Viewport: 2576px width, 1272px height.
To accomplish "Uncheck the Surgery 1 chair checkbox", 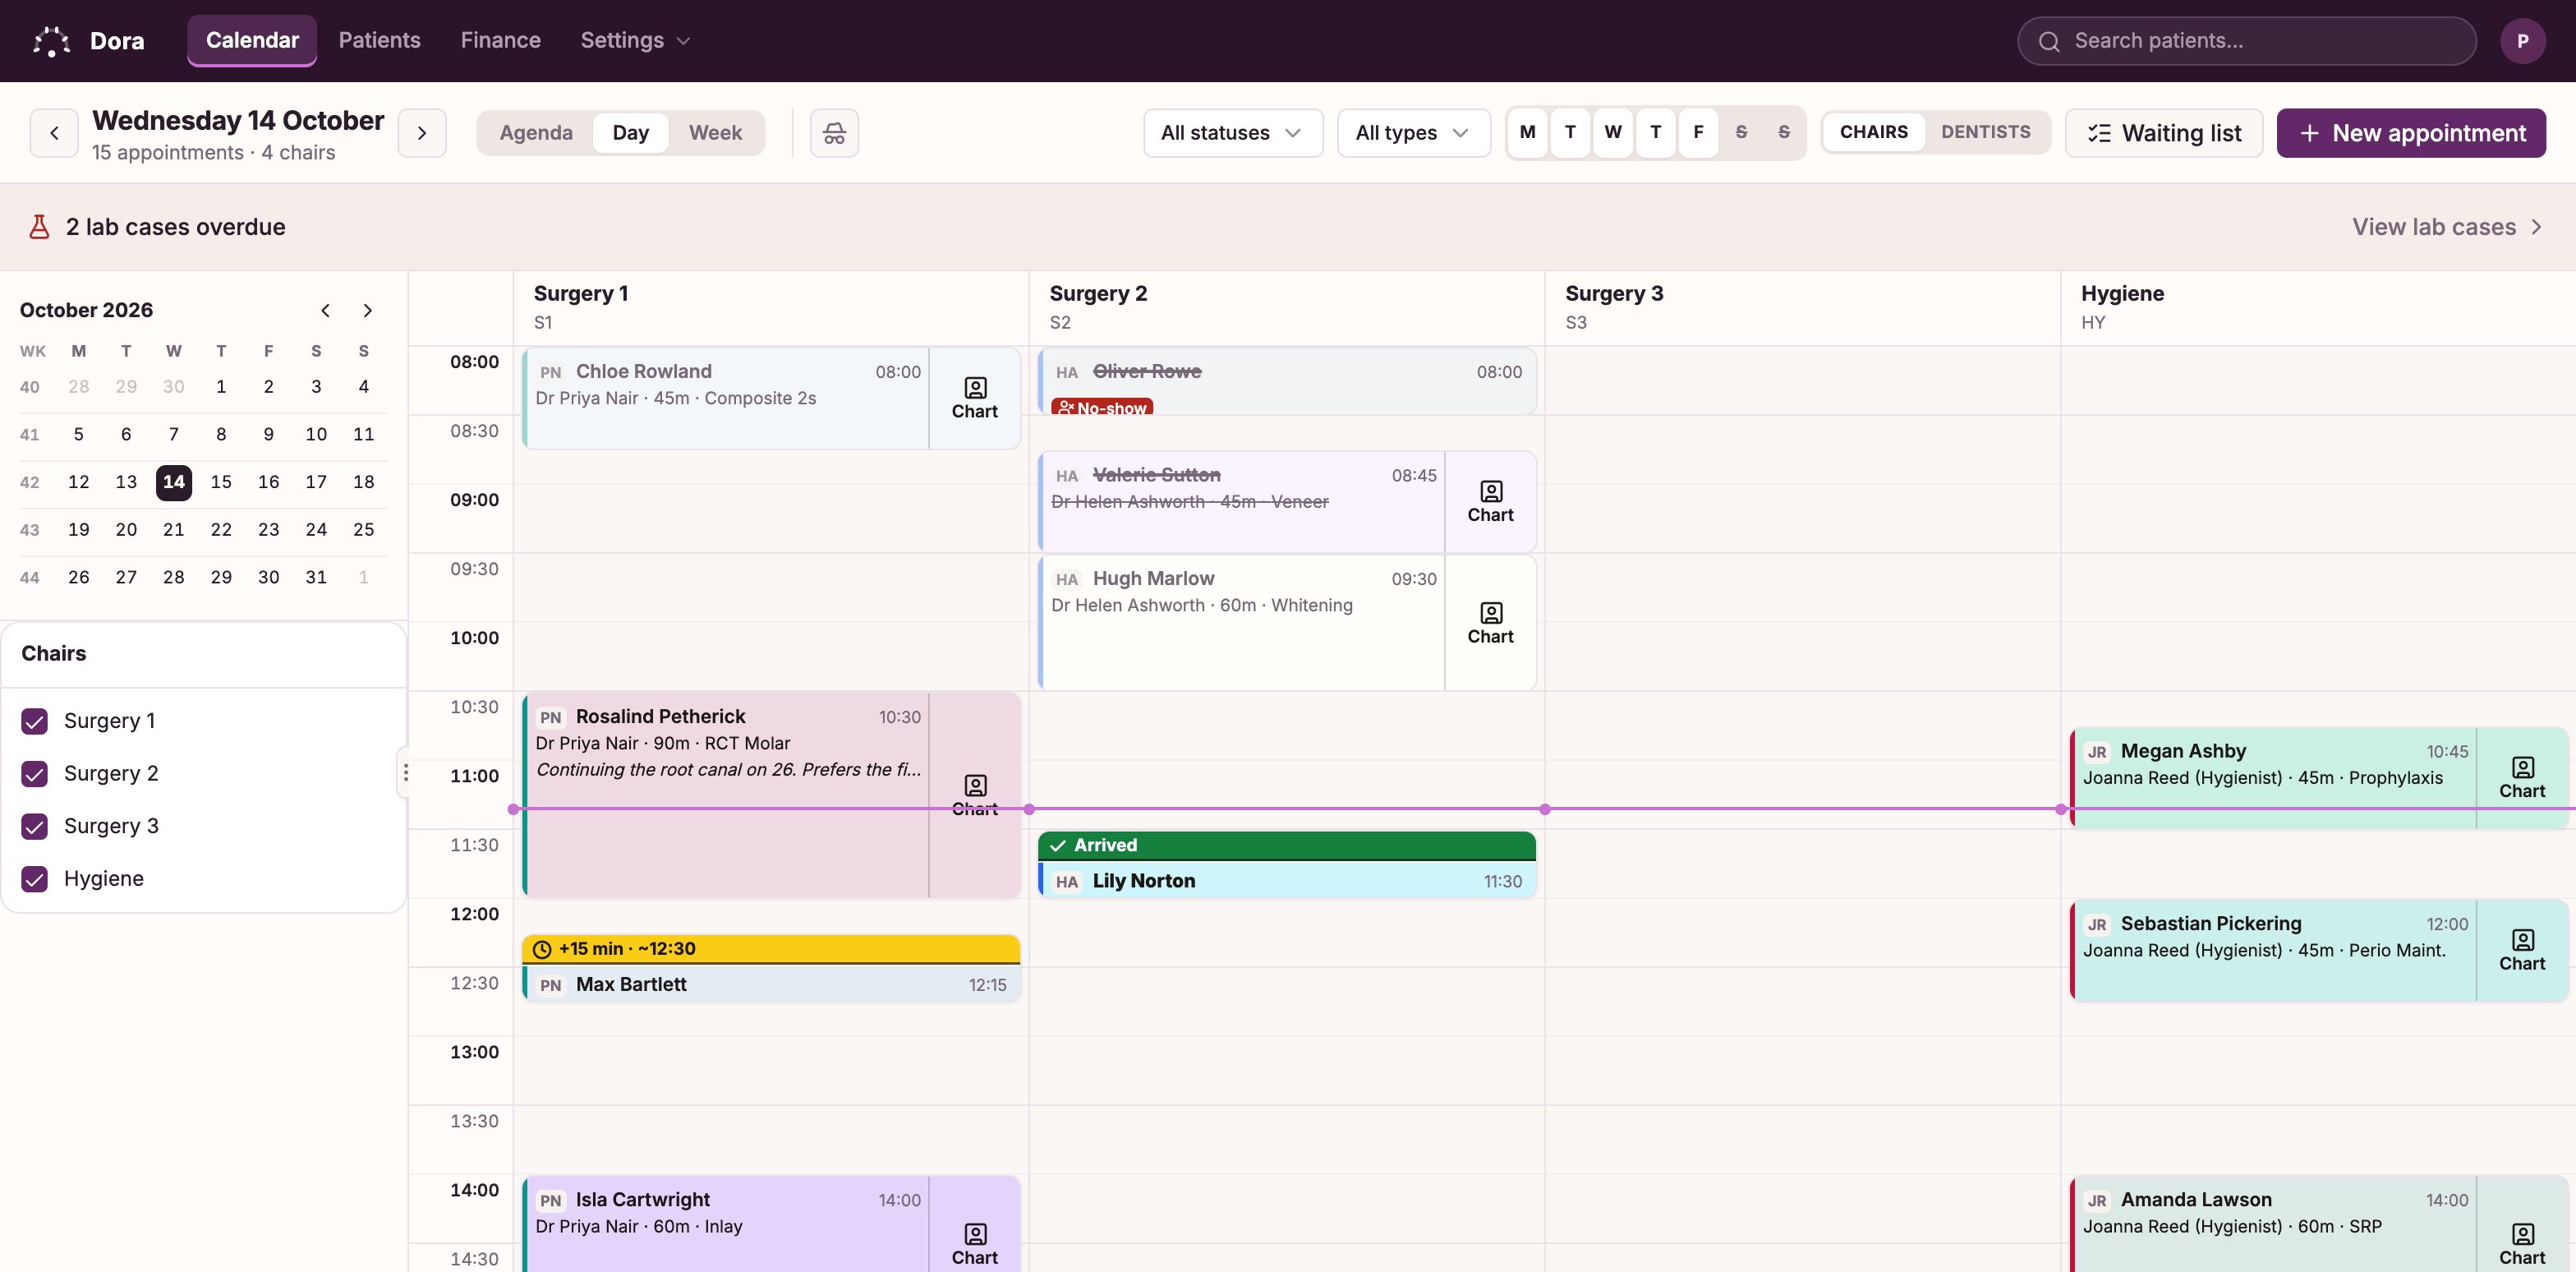I will pos(35,721).
